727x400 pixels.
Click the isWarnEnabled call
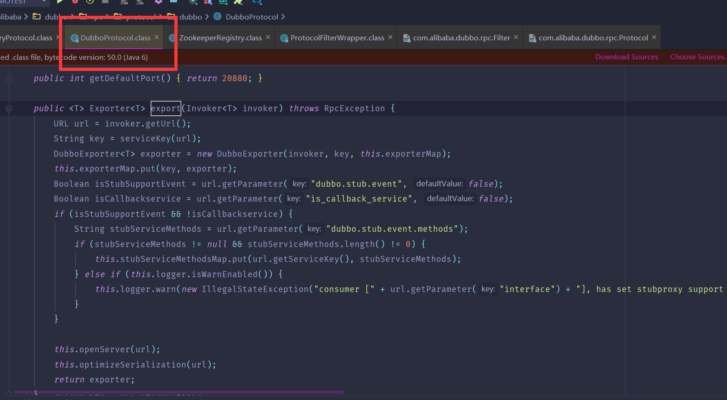[x=212, y=274]
